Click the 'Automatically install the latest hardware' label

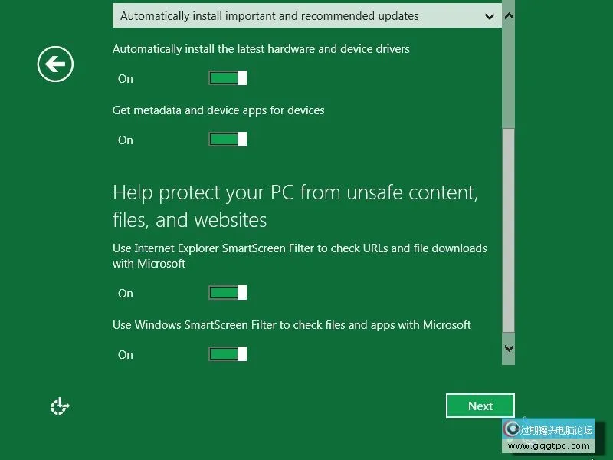pos(261,49)
